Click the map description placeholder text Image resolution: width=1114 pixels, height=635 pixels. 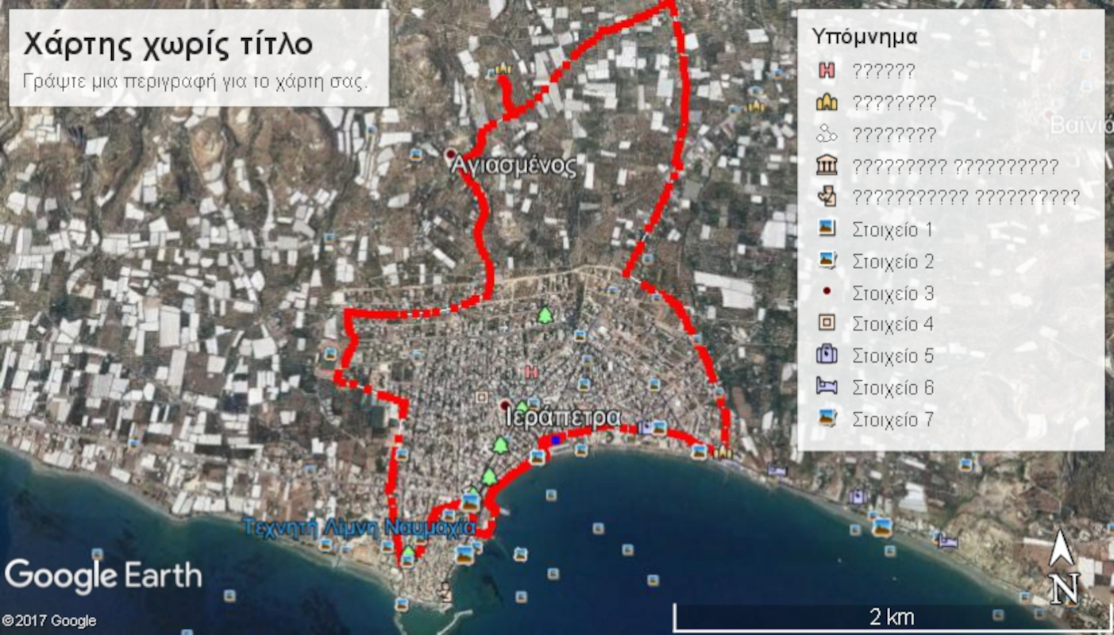click(195, 81)
